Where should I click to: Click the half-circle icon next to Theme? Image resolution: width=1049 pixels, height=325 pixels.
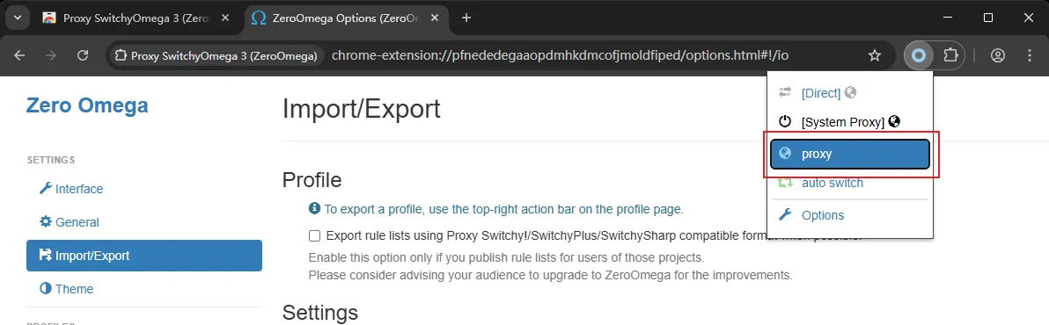46,288
